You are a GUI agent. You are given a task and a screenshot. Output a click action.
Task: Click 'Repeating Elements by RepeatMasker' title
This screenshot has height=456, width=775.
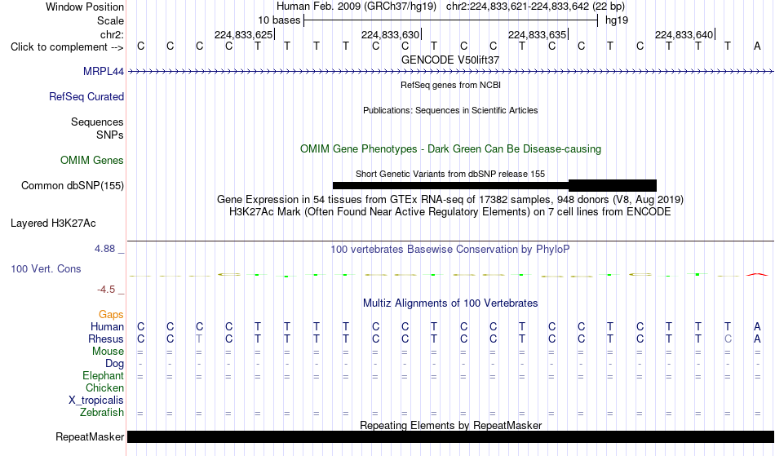tap(451, 425)
